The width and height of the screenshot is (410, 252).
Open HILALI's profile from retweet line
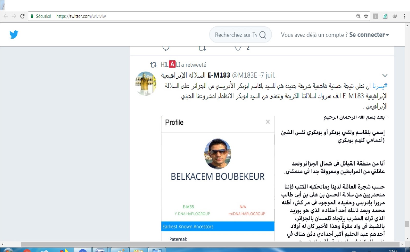(170, 64)
